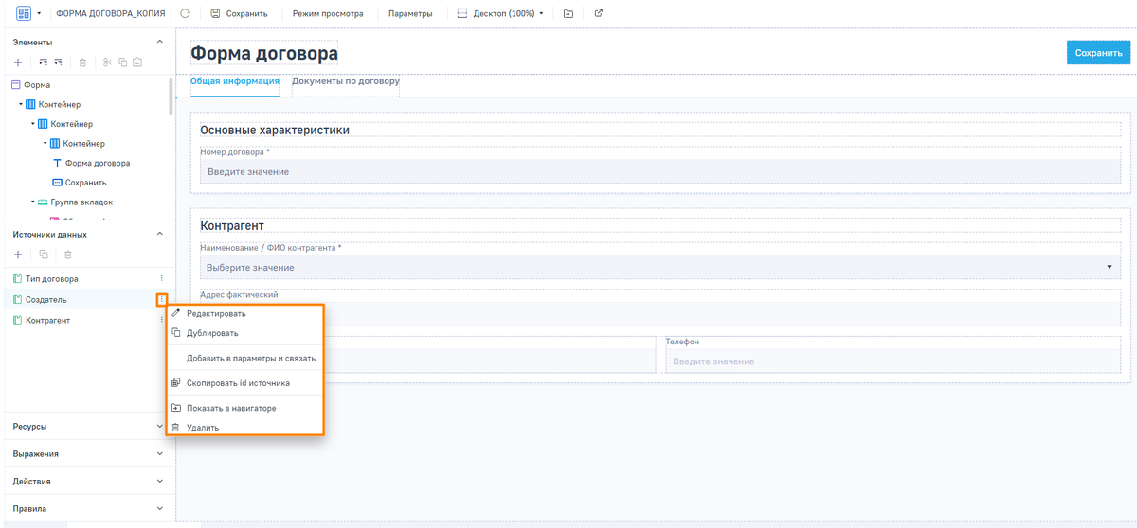Save the form via toolbar Сохранить
Viewport: 1137px width, 528px height.
239,14
